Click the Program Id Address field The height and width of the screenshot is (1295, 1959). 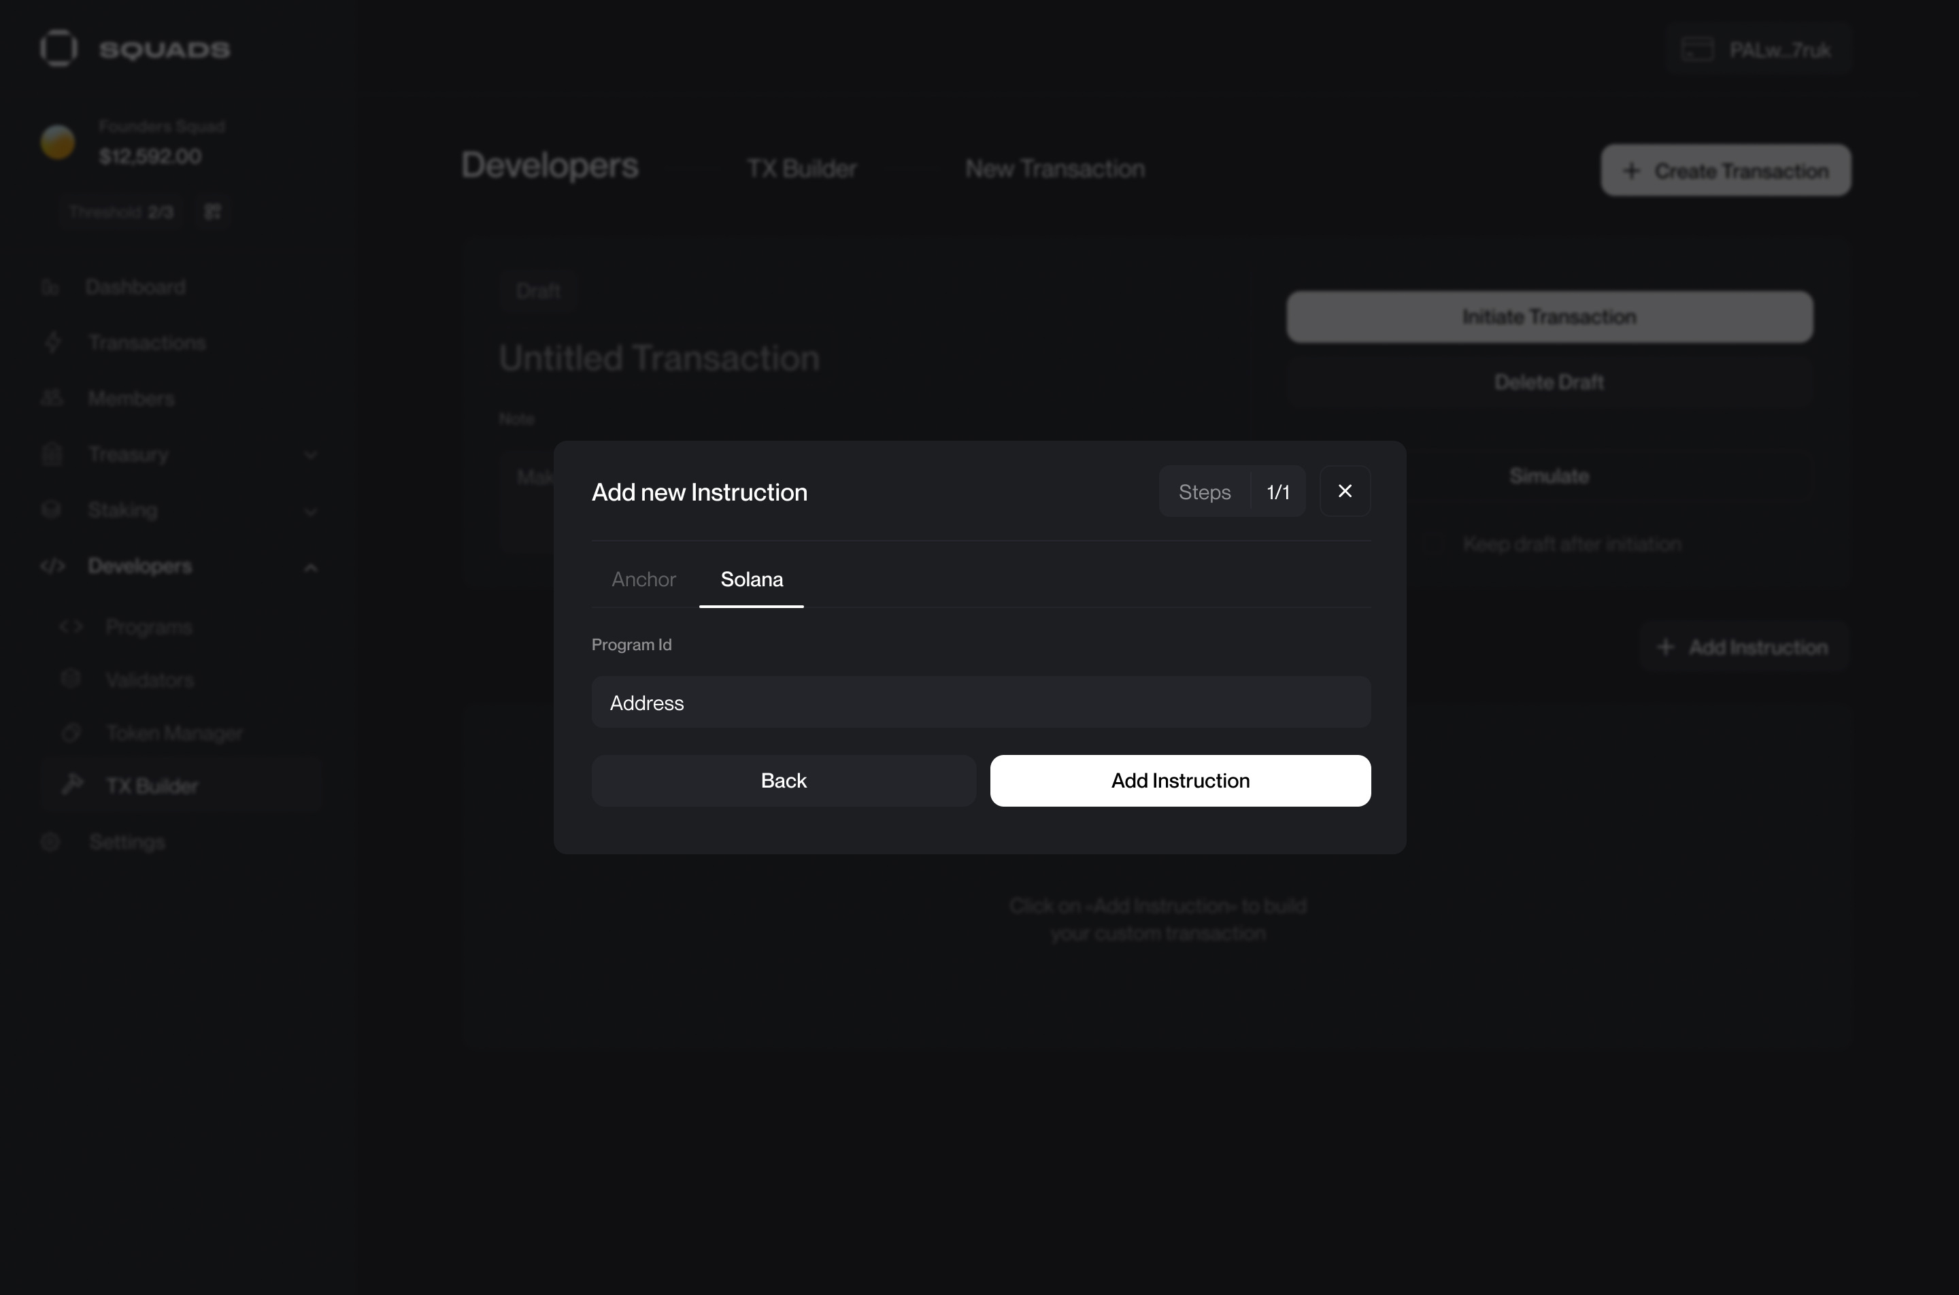coord(981,702)
